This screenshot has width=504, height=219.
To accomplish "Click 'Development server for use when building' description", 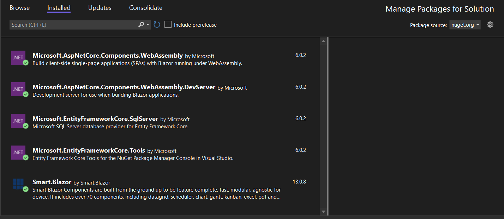I will (106, 95).
